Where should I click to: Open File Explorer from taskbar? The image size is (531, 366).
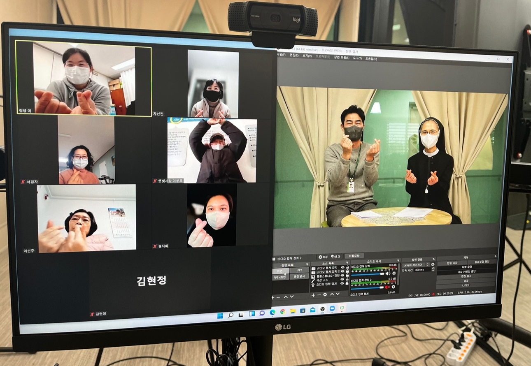293,311
